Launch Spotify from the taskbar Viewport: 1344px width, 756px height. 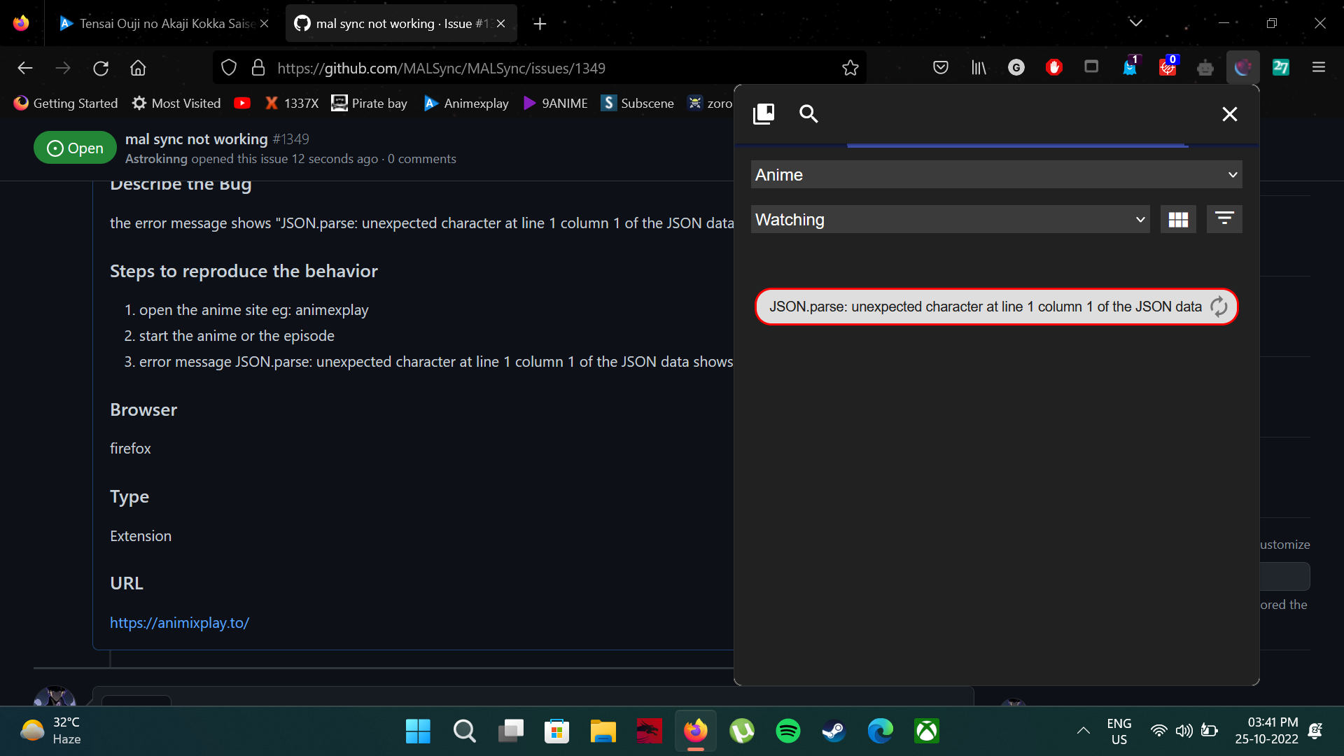click(788, 731)
